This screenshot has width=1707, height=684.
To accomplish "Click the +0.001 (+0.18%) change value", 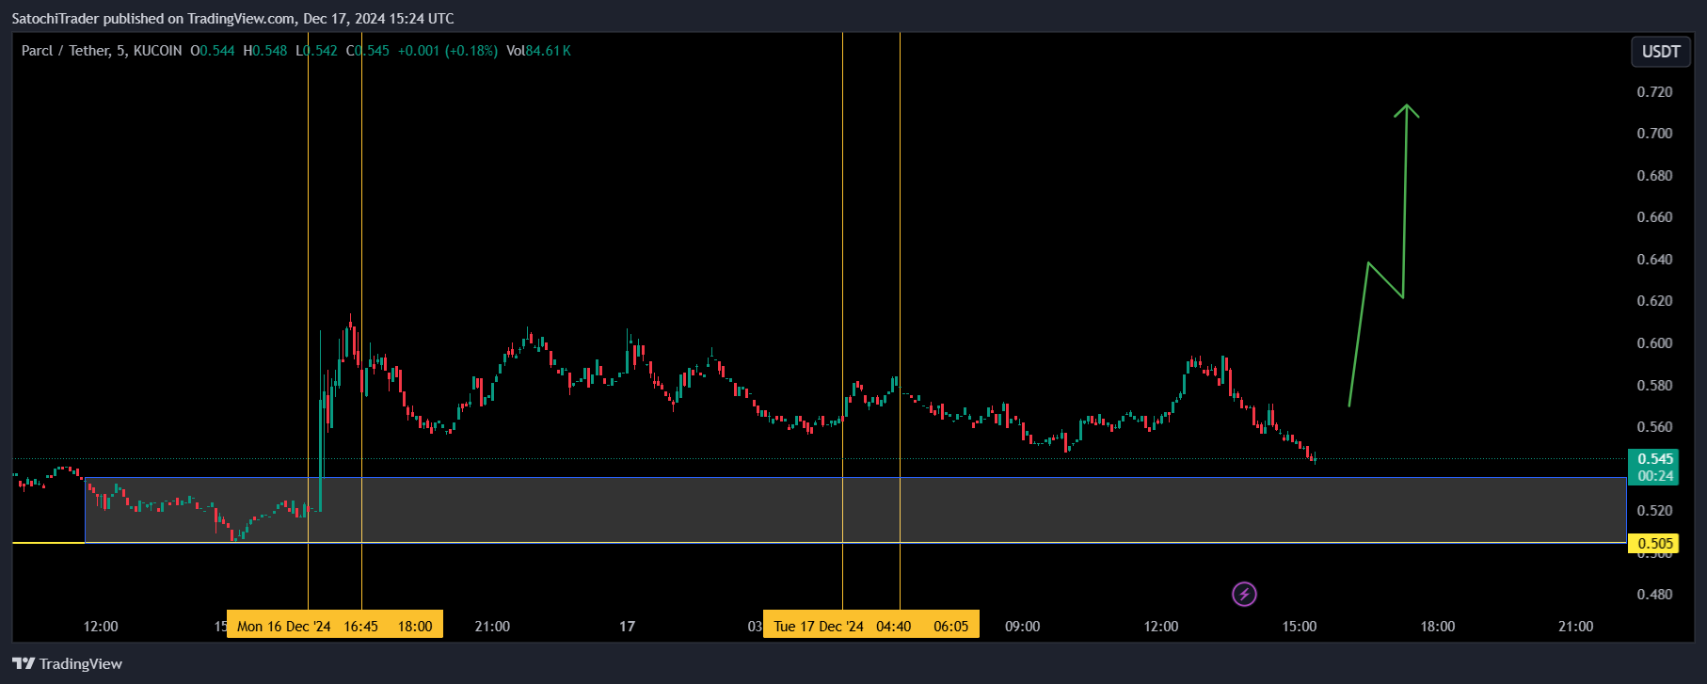I will tap(447, 51).
